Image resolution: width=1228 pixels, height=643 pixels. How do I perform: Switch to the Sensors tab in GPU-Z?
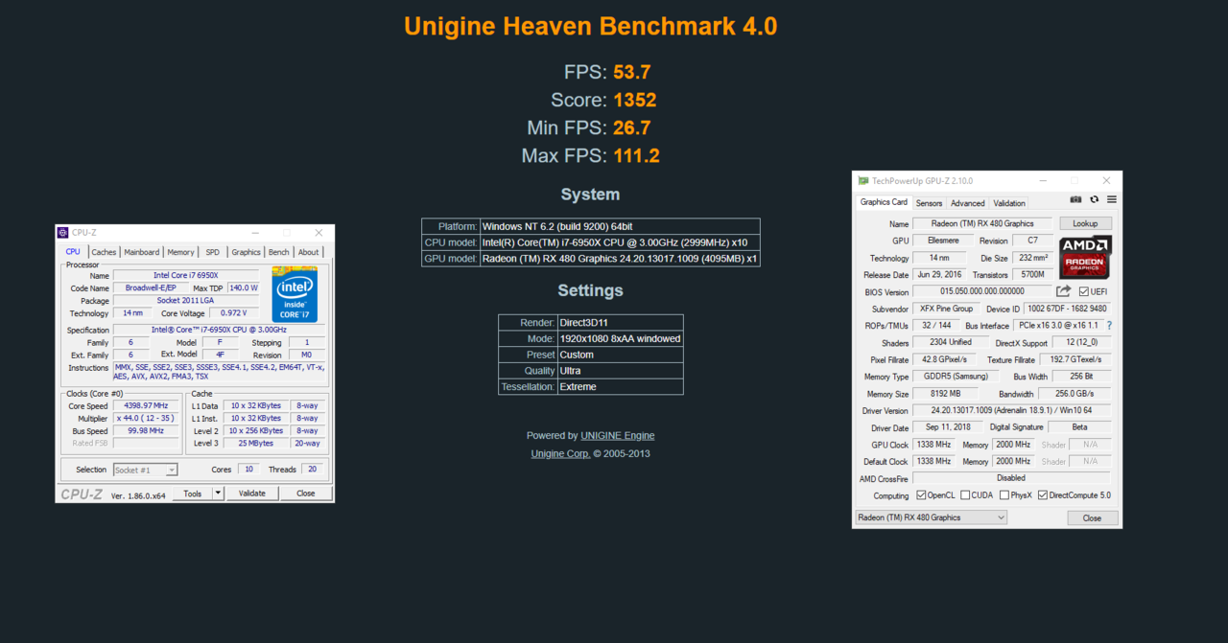[929, 203]
